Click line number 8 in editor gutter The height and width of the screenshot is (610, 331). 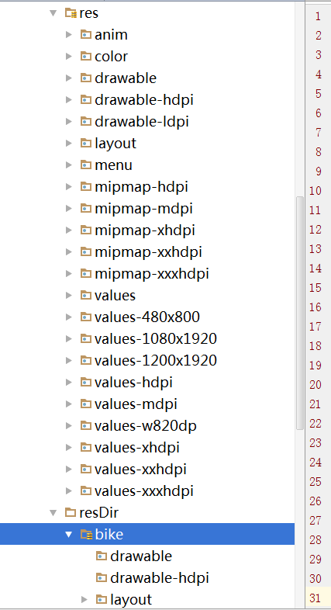(x=318, y=152)
